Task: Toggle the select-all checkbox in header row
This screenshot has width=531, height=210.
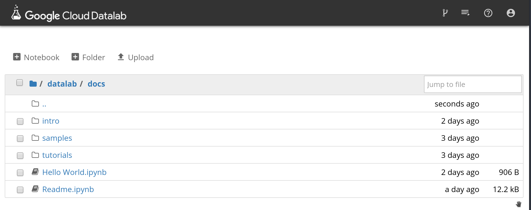Action: click(x=20, y=83)
